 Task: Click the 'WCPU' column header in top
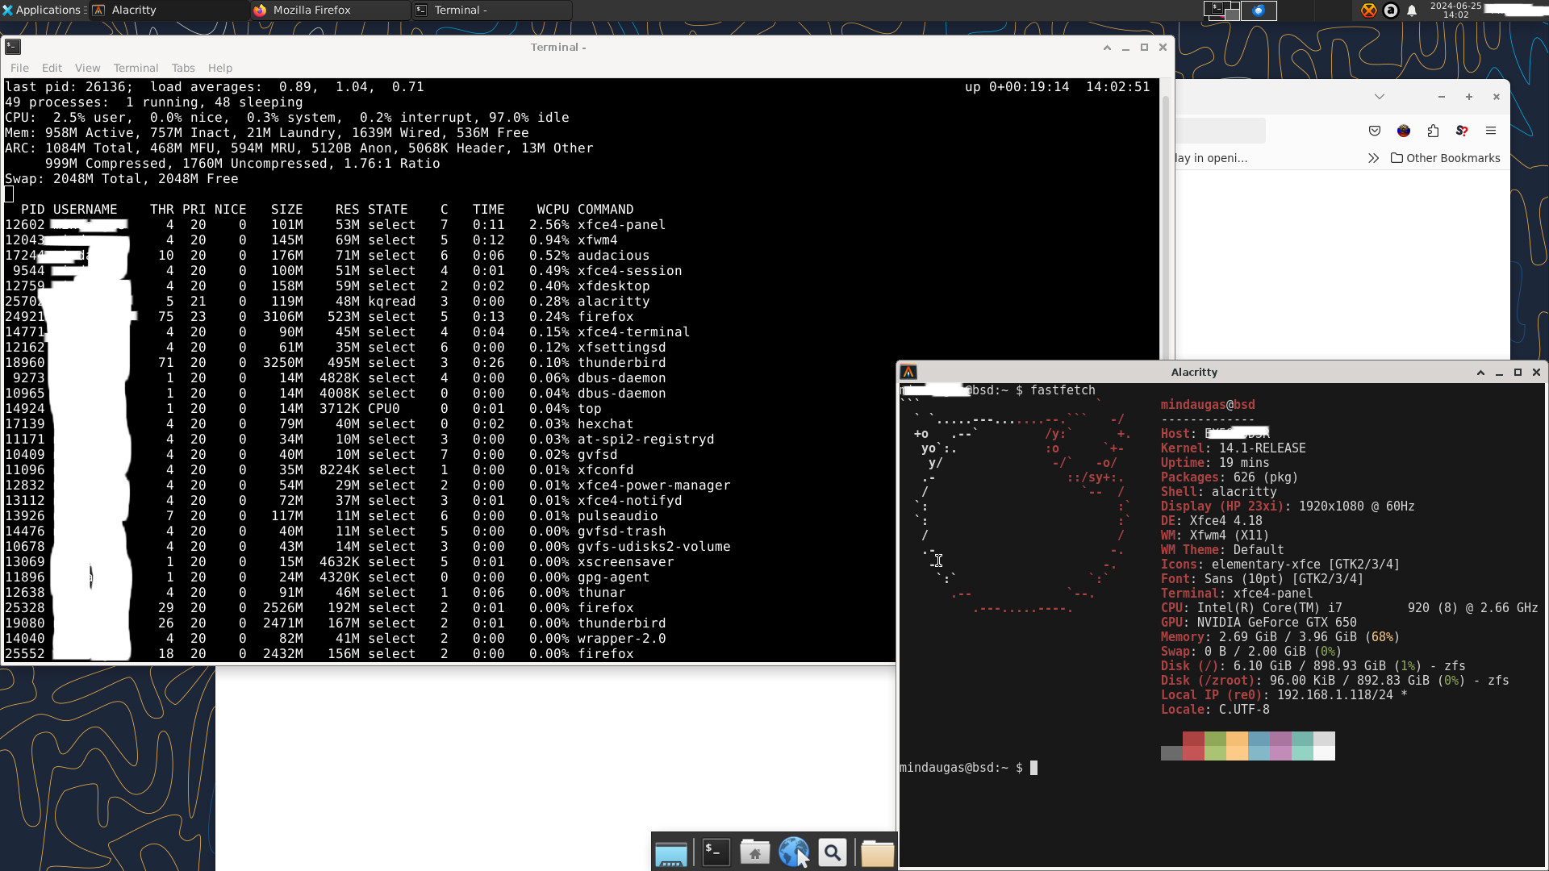[x=553, y=210]
